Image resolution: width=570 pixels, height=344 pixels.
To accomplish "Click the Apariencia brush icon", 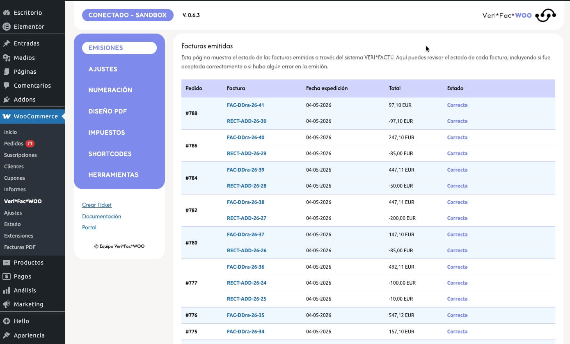I will coord(7,335).
